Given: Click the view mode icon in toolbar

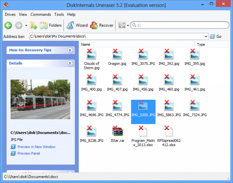Looking at the screenshot, I should tap(121, 25).
